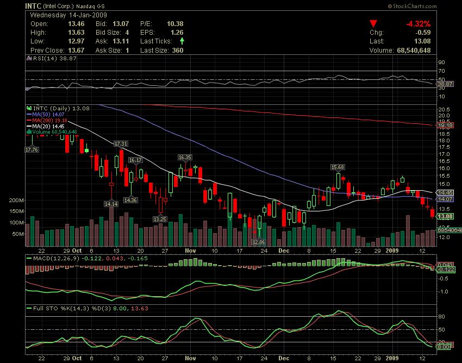Image resolution: width=462 pixels, height=363 pixels.
Task: Click the 14.45 MA(20) axis tag
Action: [x=445, y=192]
